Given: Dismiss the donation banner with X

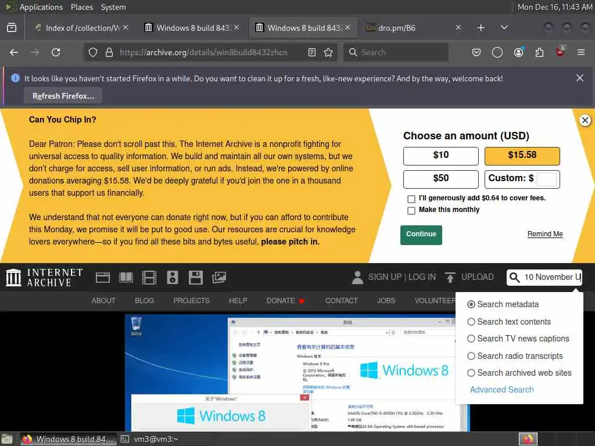Looking at the screenshot, I should pos(585,121).
